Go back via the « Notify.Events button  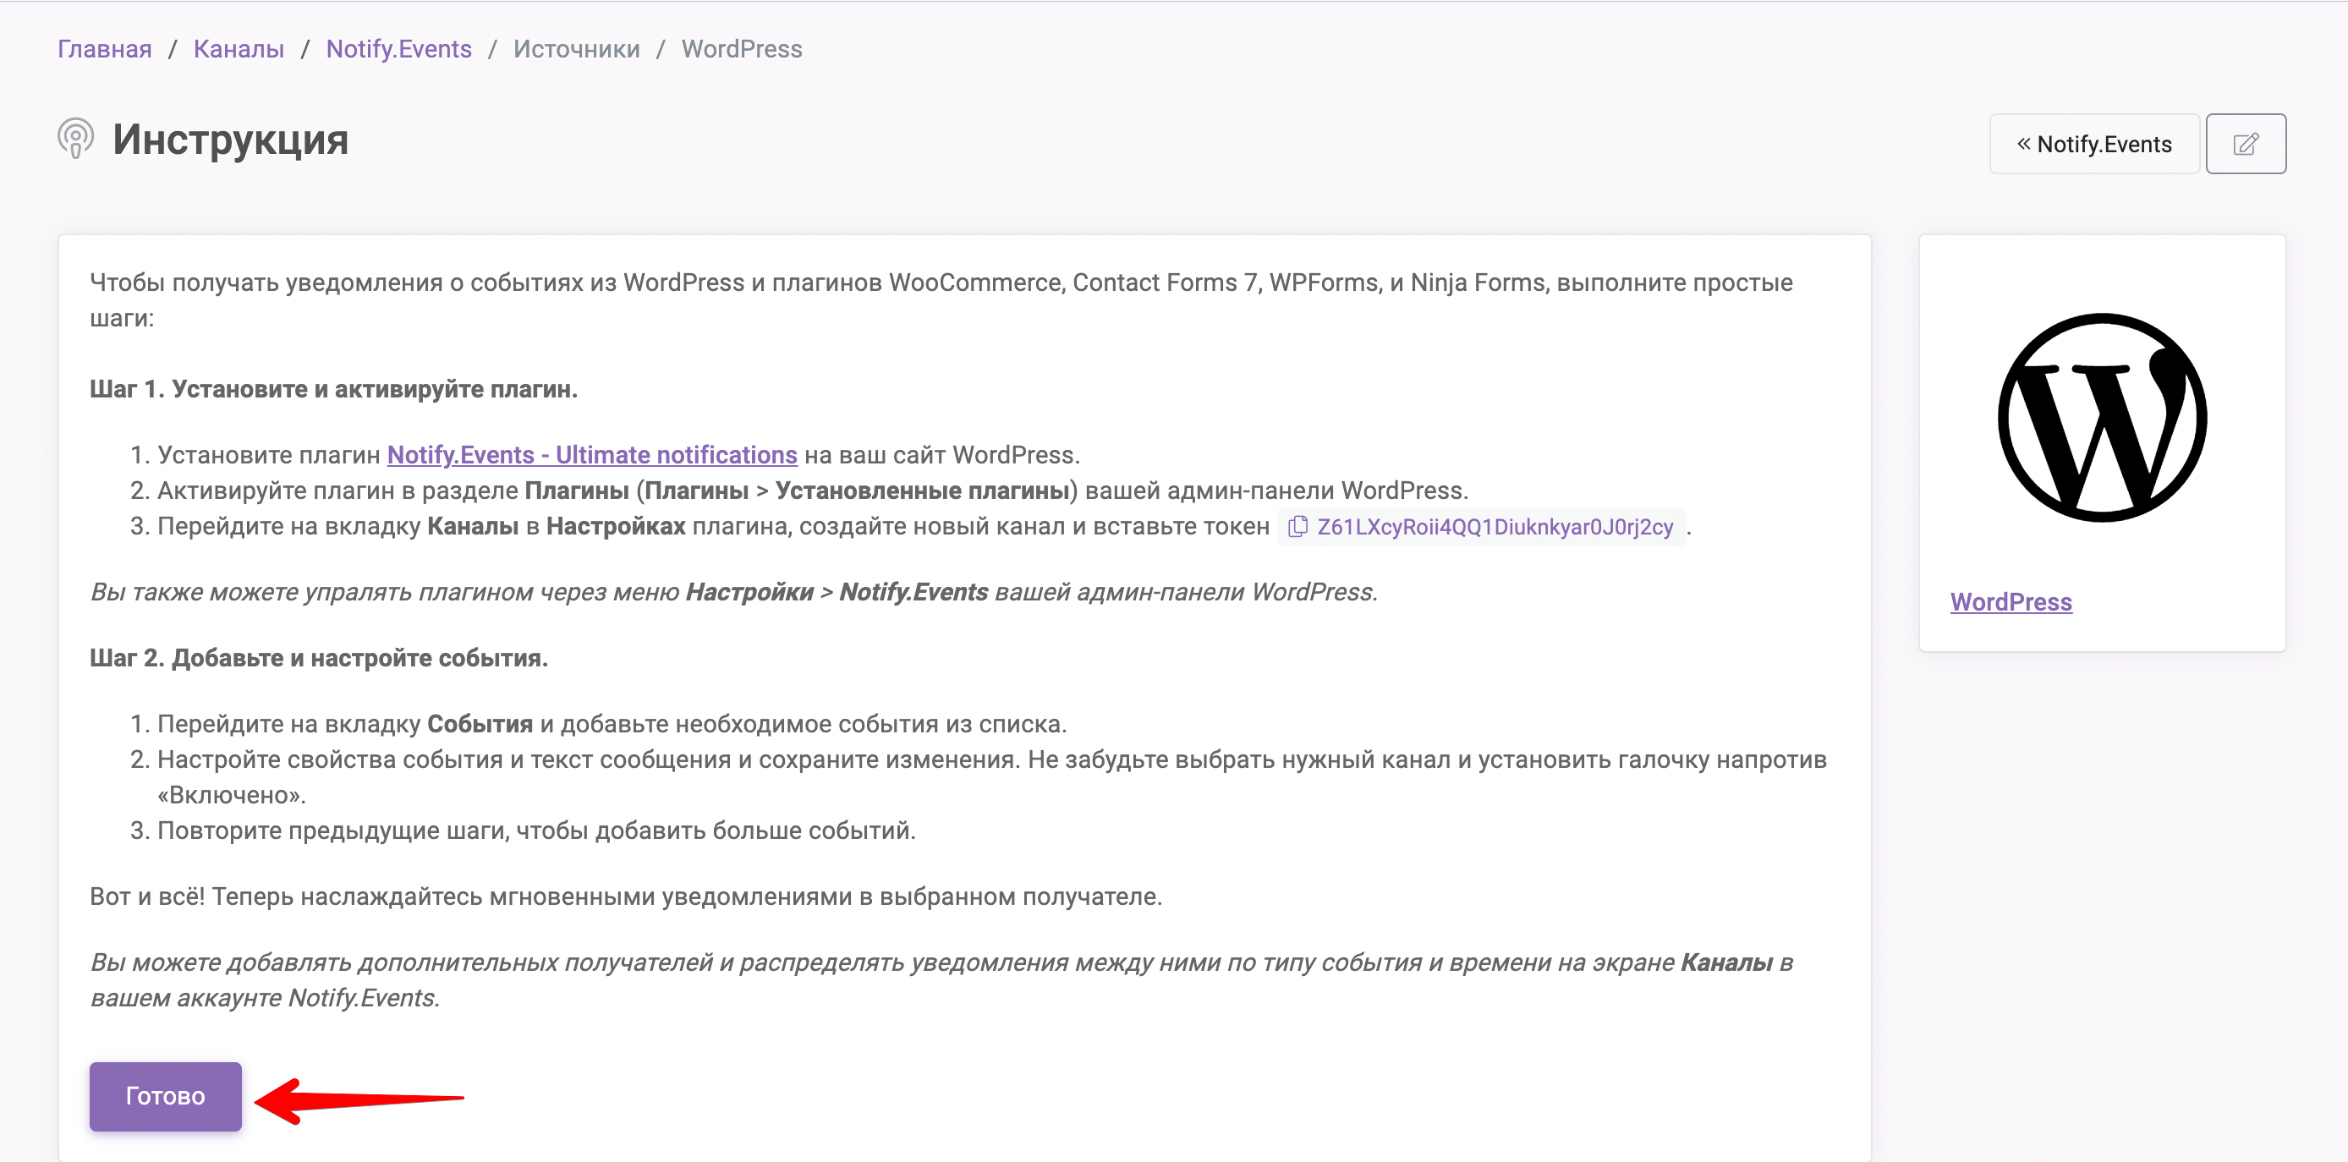point(2093,144)
